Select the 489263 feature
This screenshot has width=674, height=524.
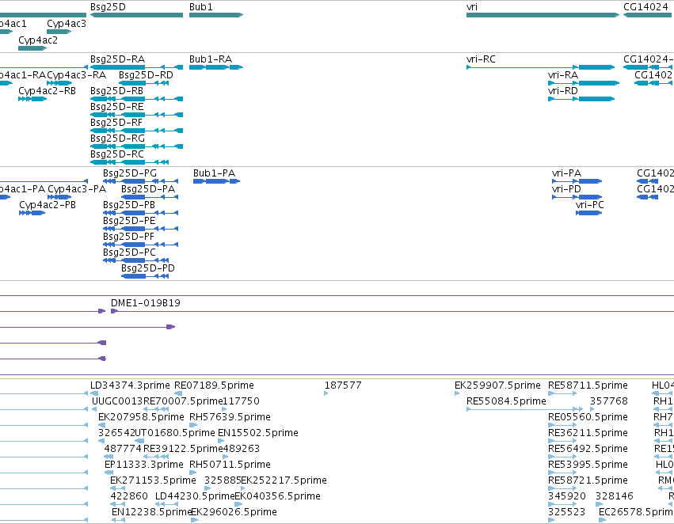pyautogui.click(x=225, y=457)
